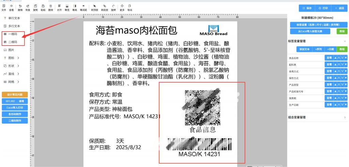
Task: Select the QR code on the label
Action: [202, 107]
